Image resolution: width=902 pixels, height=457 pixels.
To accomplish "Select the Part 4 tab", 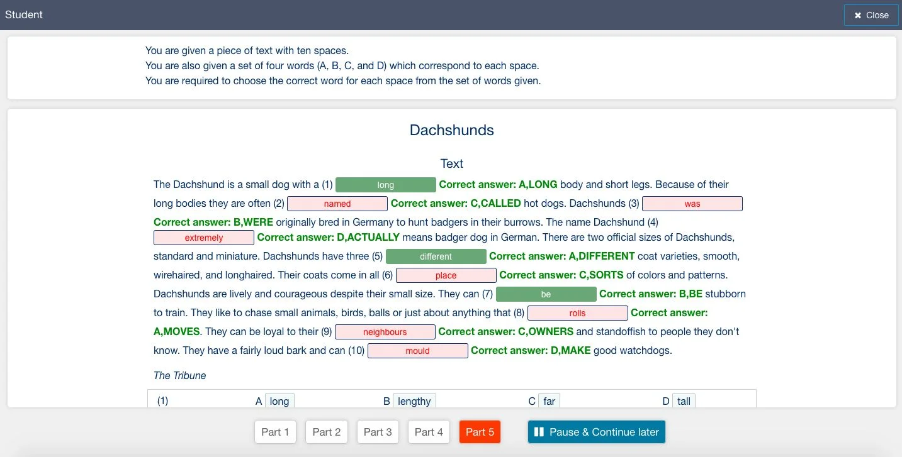I will 429,432.
